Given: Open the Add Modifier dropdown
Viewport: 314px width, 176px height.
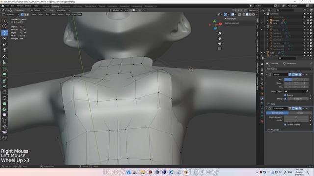Looking at the screenshot, I should pyautogui.click(x=289, y=69).
